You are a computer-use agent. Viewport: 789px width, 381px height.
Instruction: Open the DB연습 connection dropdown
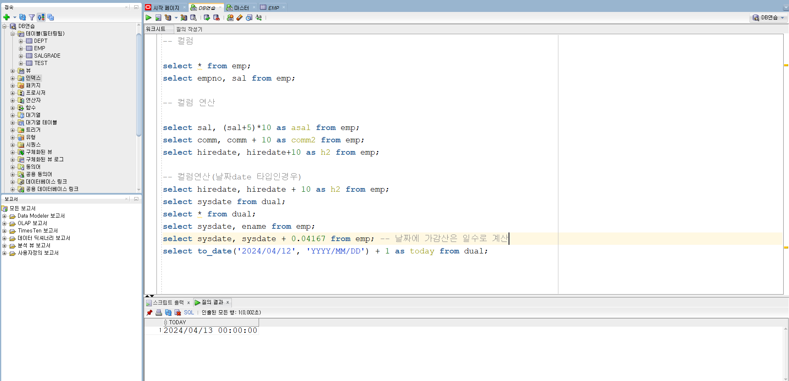pyautogui.click(x=769, y=18)
